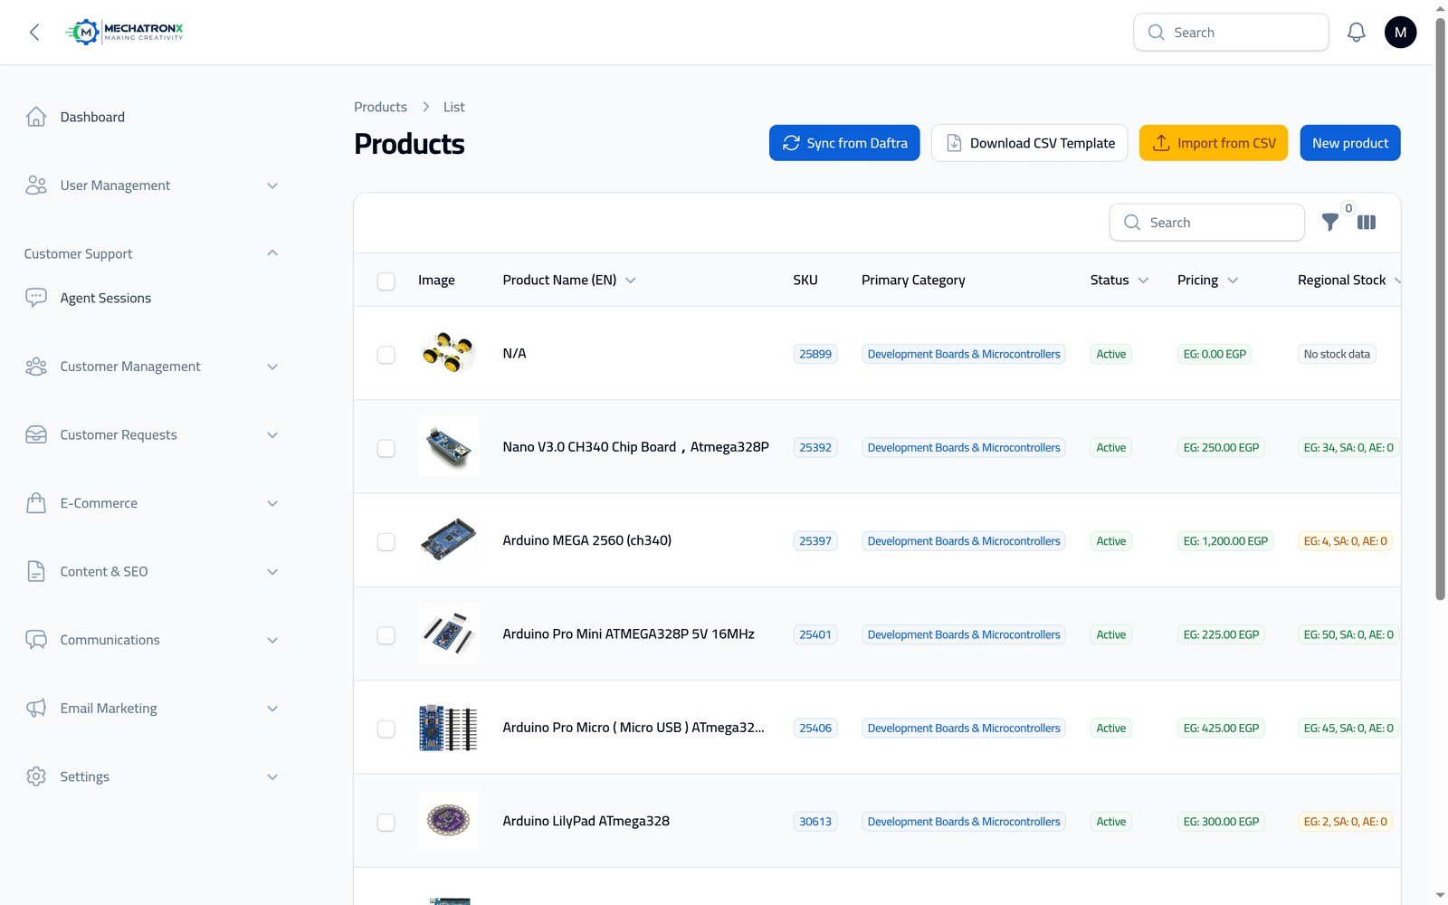Viewport: 1448px width, 905px height.
Task: Click the Agent Sessions chat icon
Action: click(x=36, y=298)
